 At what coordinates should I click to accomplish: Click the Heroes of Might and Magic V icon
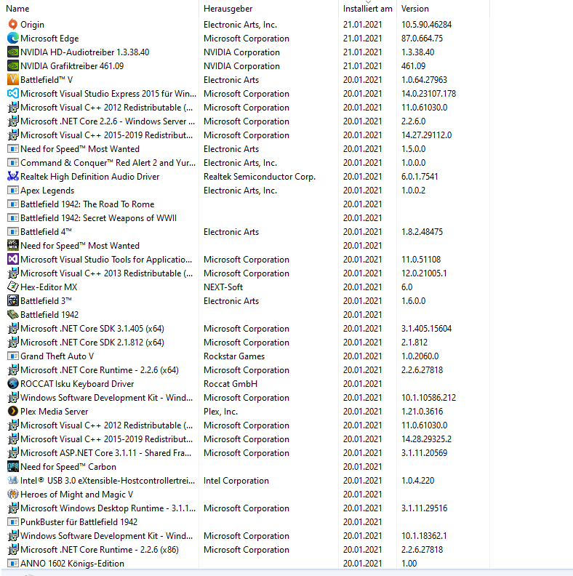pyautogui.click(x=13, y=495)
